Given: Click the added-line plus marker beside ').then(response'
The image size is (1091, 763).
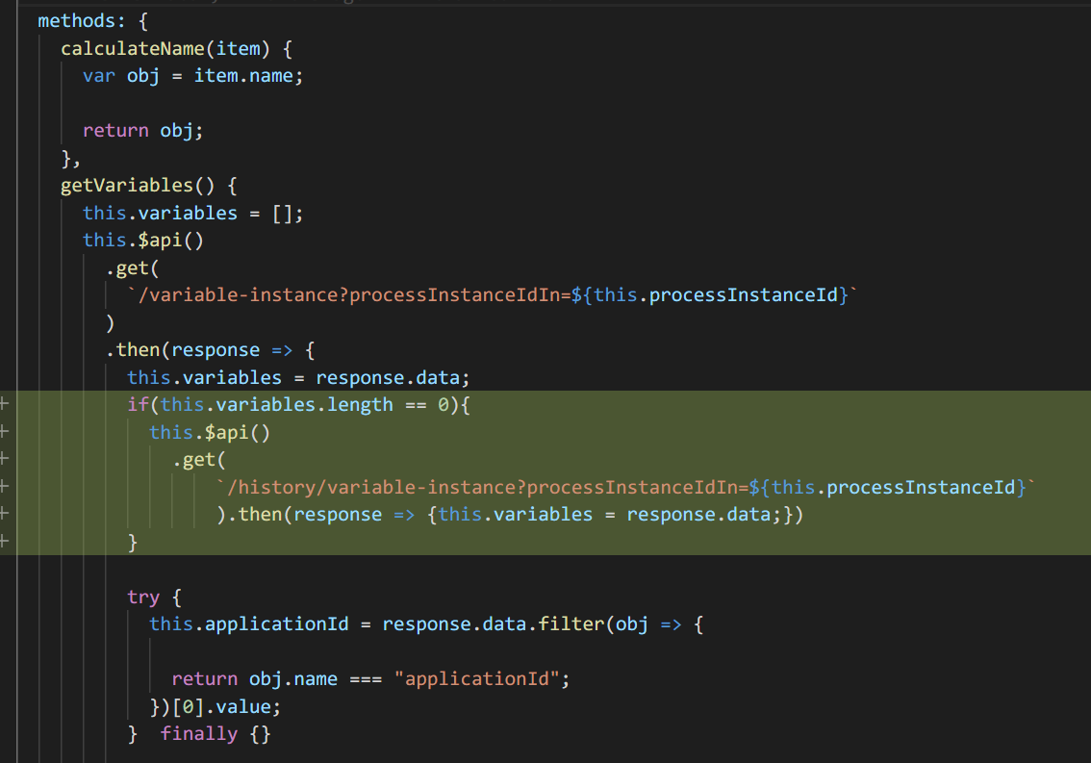Looking at the screenshot, I should tap(4, 514).
